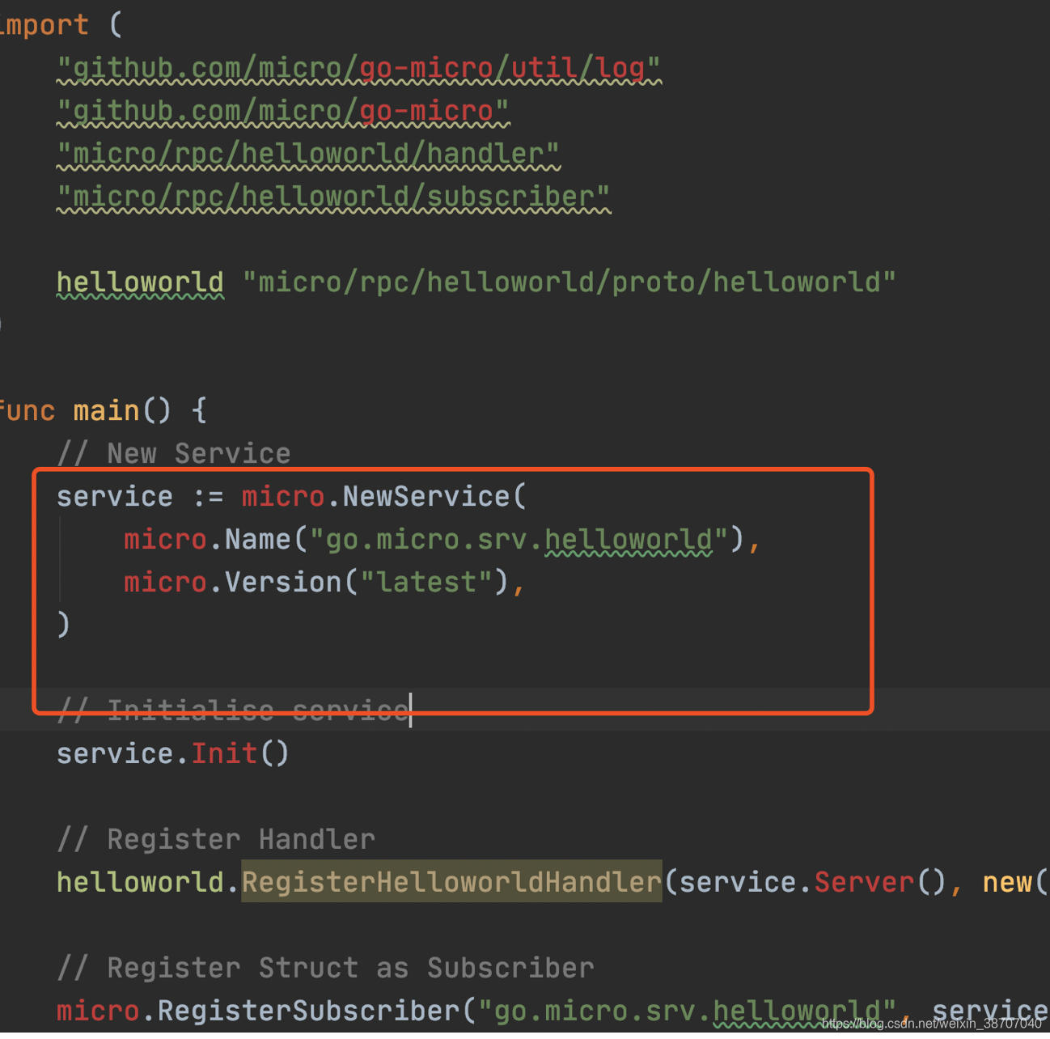Click the highlighted RegisterHelloworldHandler identifier
The height and width of the screenshot is (1039, 1050).
[x=451, y=883]
